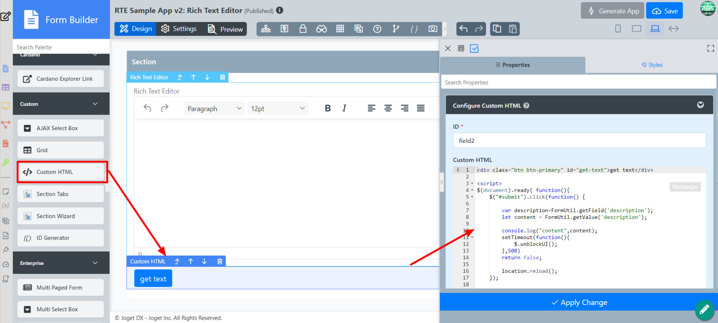Open the Preview tab
Image resolution: width=718 pixels, height=323 pixels.
pos(225,29)
